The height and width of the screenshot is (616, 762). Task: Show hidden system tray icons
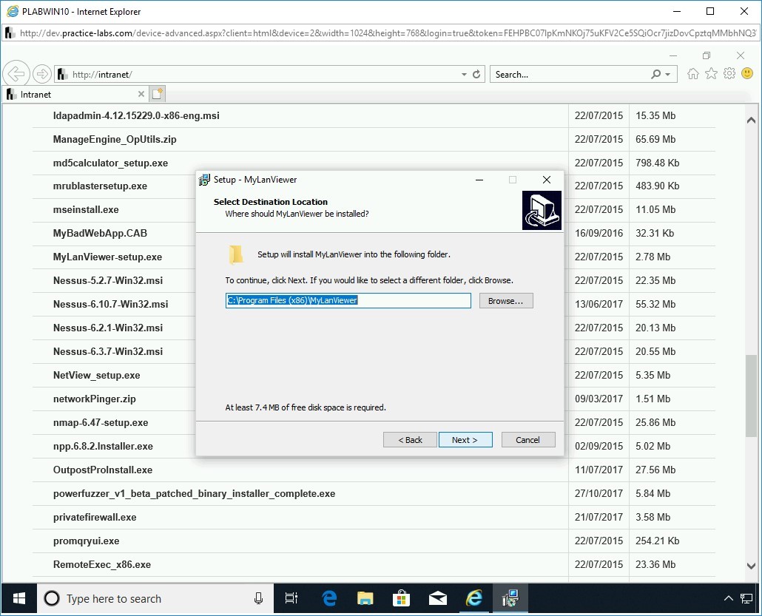(x=728, y=598)
